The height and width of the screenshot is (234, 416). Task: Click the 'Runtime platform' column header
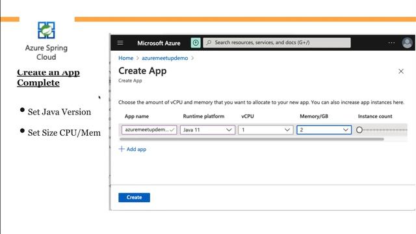click(203, 116)
